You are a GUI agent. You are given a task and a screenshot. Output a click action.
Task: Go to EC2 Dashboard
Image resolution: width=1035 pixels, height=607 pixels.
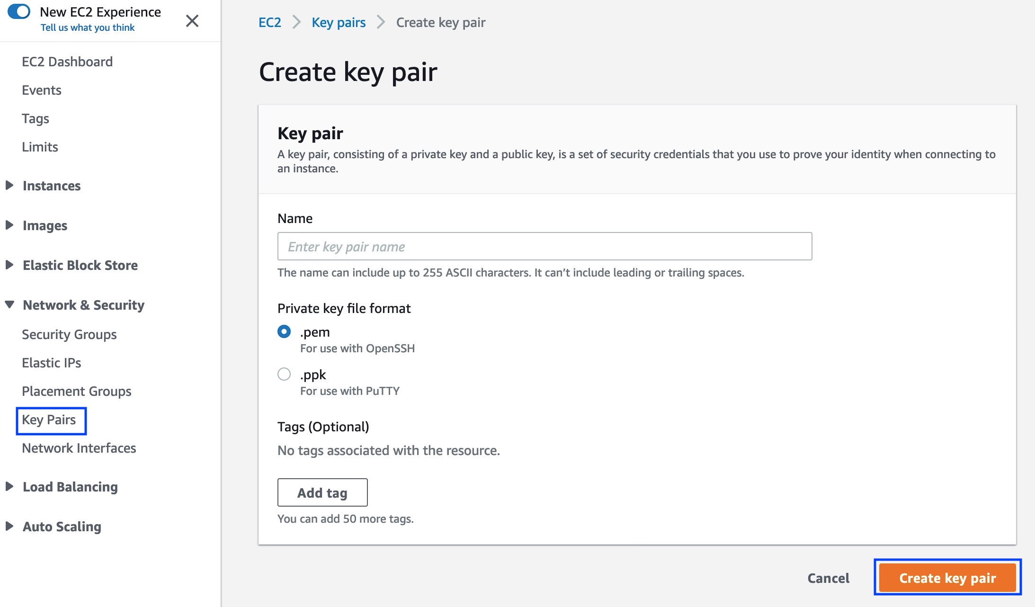tap(67, 62)
